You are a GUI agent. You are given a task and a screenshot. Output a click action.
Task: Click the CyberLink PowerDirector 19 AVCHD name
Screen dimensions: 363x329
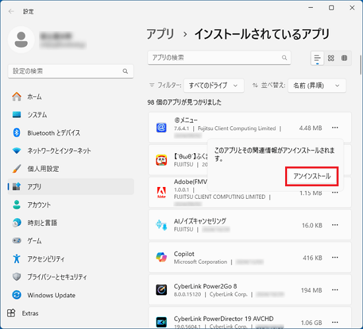coord(224,319)
